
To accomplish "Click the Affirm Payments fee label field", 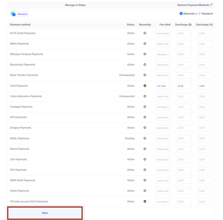I will point(163,44).
